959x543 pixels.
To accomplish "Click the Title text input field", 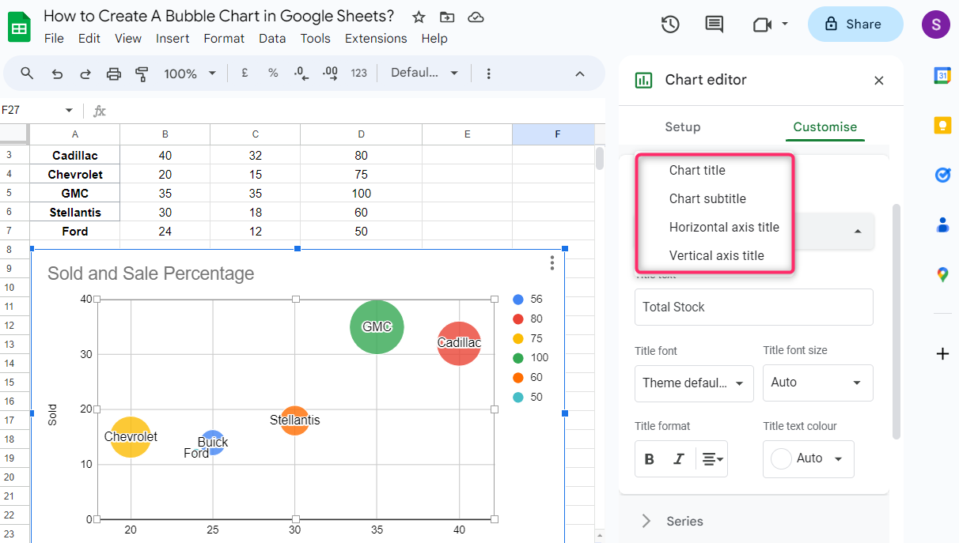I will 753,307.
